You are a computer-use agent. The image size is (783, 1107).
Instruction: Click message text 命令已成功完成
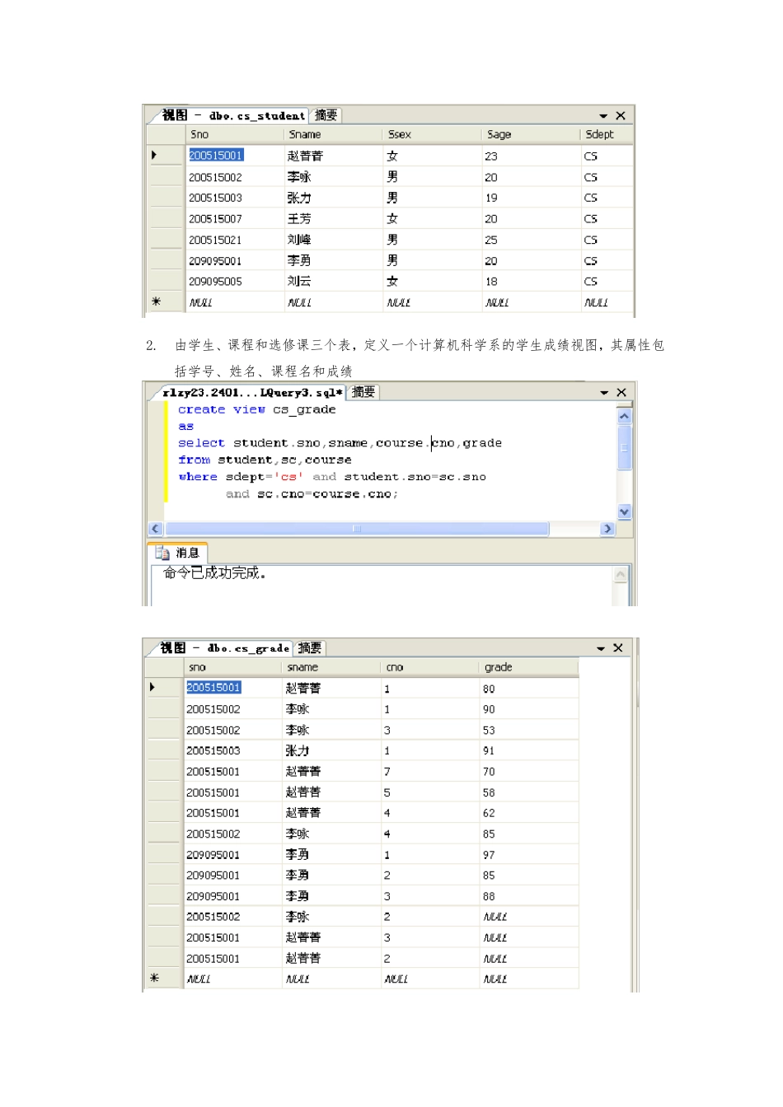coord(214,573)
